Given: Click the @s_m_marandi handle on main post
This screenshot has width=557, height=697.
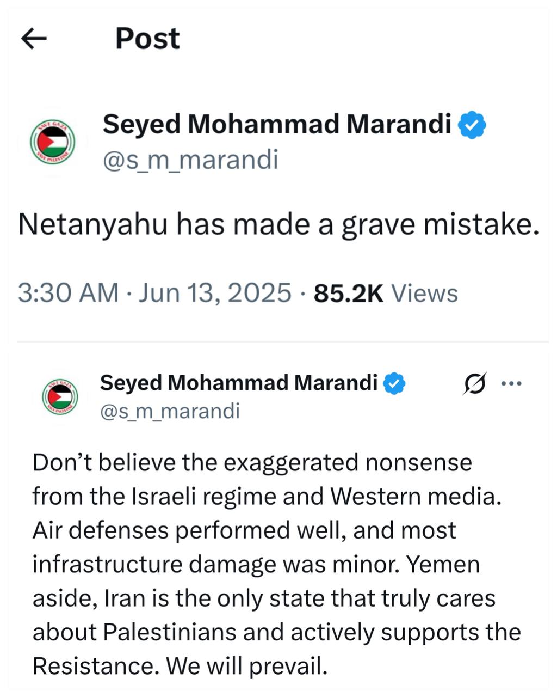Looking at the screenshot, I should click(190, 160).
